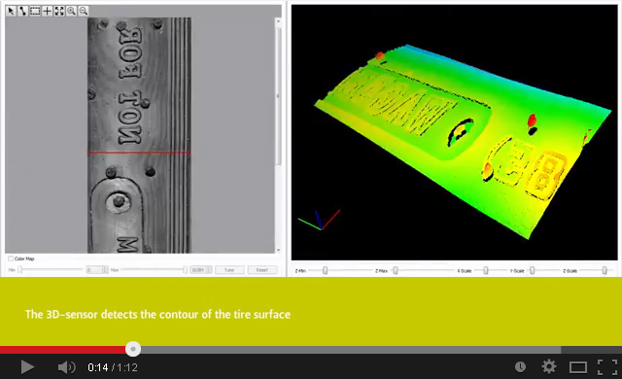Click the Min range slider handle
Image resolution: width=622 pixels, height=379 pixels.
(x=20, y=270)
